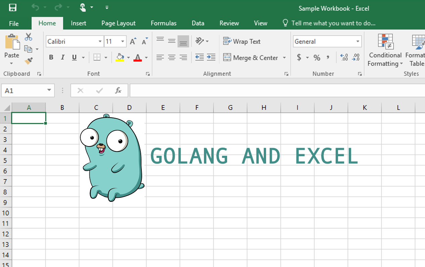Click the Percent Style icon
Image resolution: width=425 pixels, height=267 pixels.
(316, 57)
